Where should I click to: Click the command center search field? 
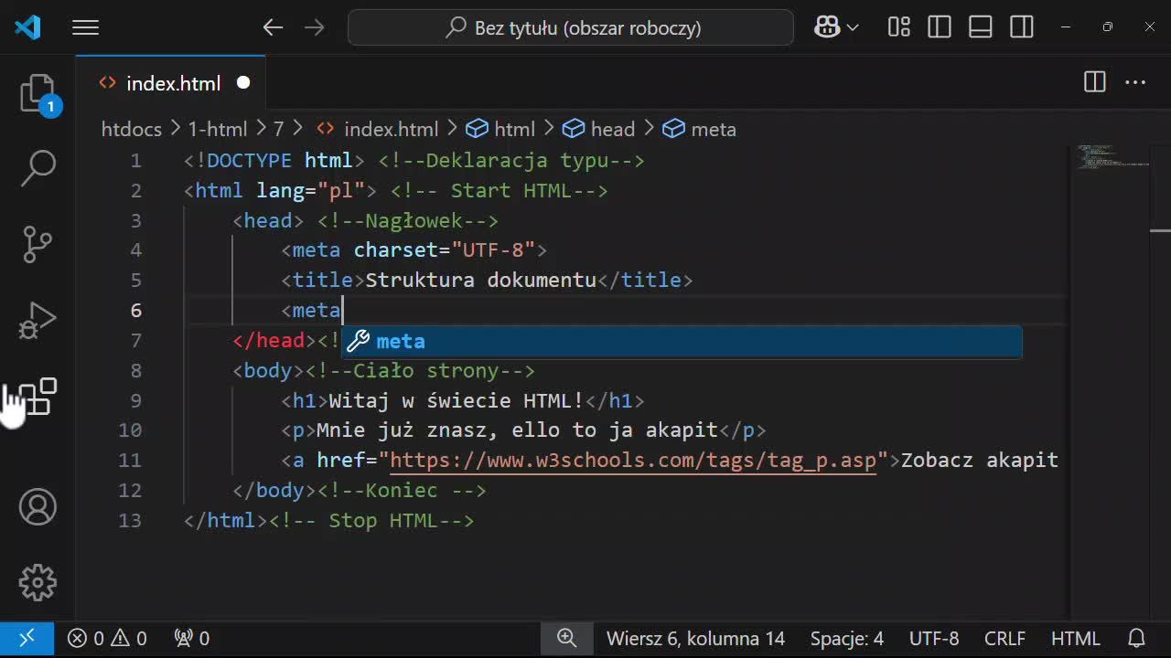point(571,27)
